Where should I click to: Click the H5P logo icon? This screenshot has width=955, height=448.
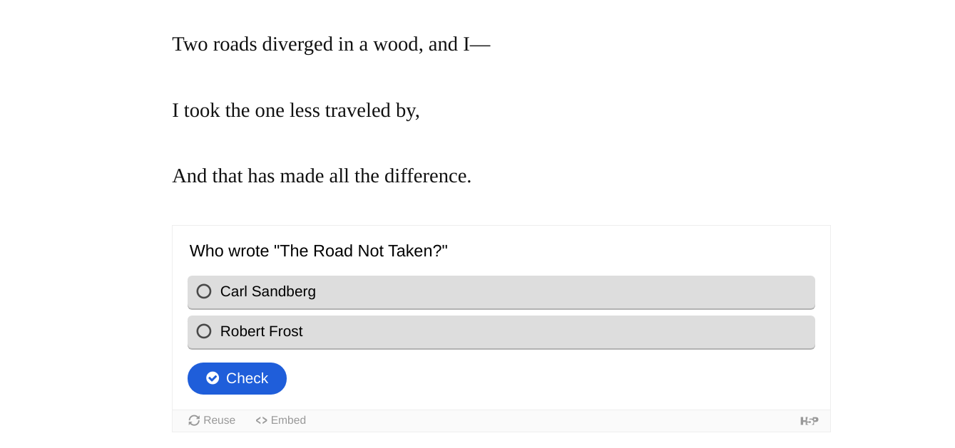pos(809,421)
